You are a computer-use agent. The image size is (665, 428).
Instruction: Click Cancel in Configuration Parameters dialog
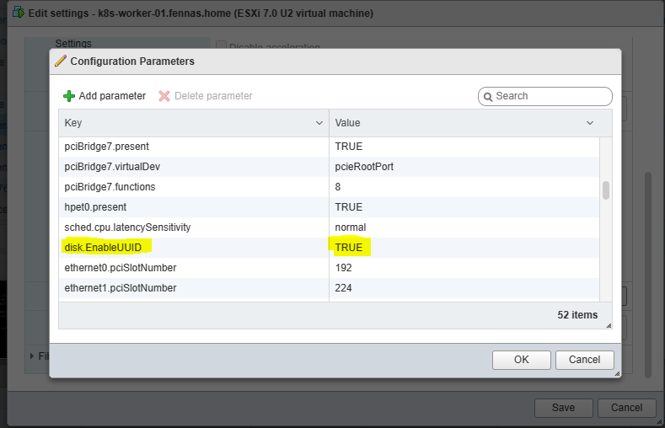coord(584,360)
